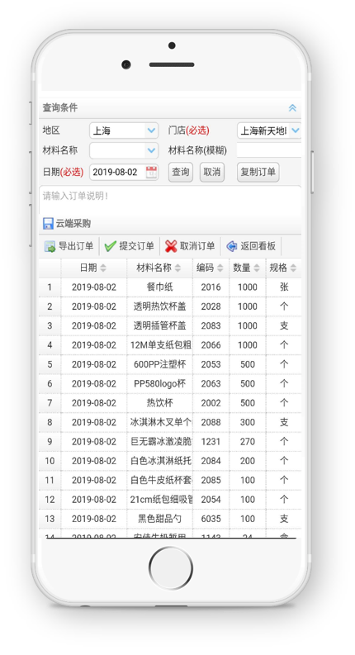Select the 黑色甜品勺 cell
Image resolution: width=355 pixels, height=655 pixels.
(159, 519)
